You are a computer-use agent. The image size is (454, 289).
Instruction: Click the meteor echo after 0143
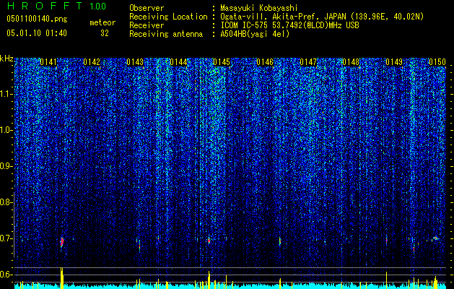point(139,246)
